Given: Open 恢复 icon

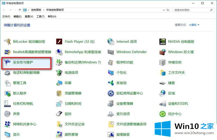Looking at the screenshot, I should pos(59,83).
